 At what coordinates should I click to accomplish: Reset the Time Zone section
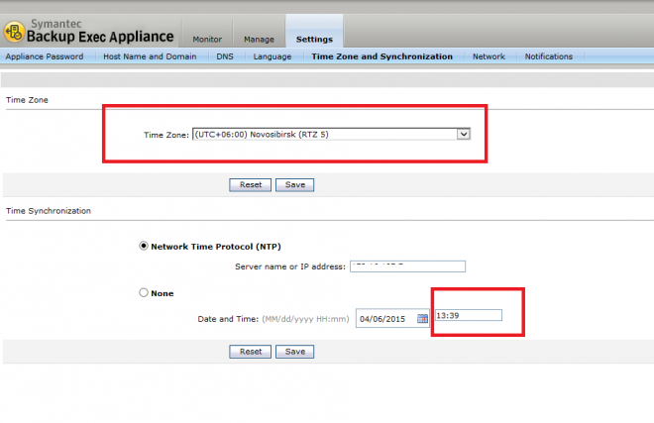tap(251, 185)
